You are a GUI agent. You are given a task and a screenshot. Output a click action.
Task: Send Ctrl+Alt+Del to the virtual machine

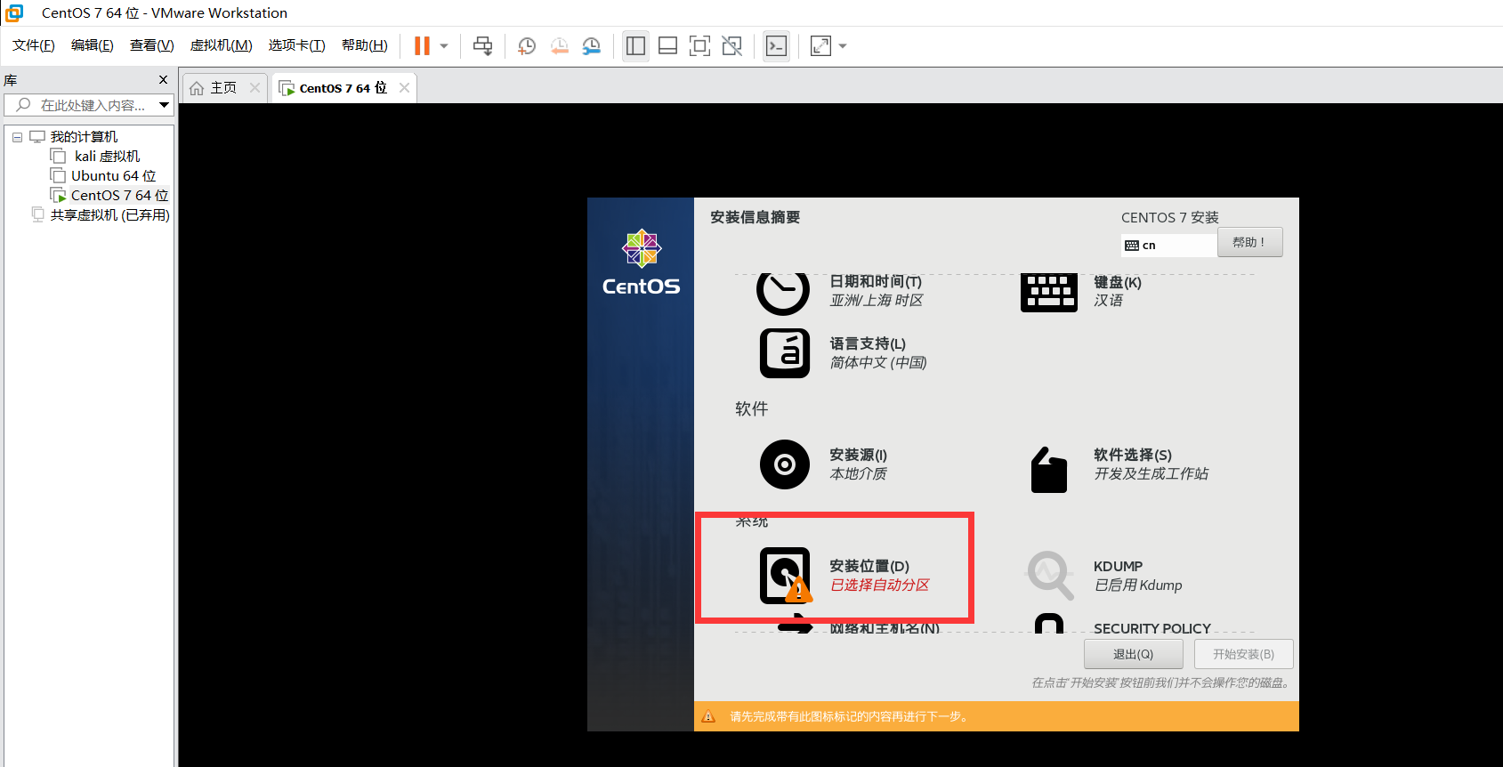click(x=482, y=46)
